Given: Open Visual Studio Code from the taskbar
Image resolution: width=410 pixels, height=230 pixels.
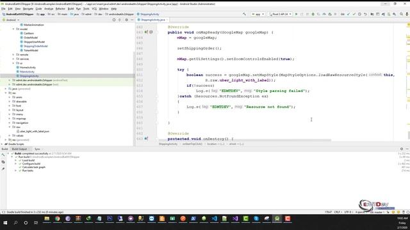Looking at the screenshot, I should (x=214, y=218).
